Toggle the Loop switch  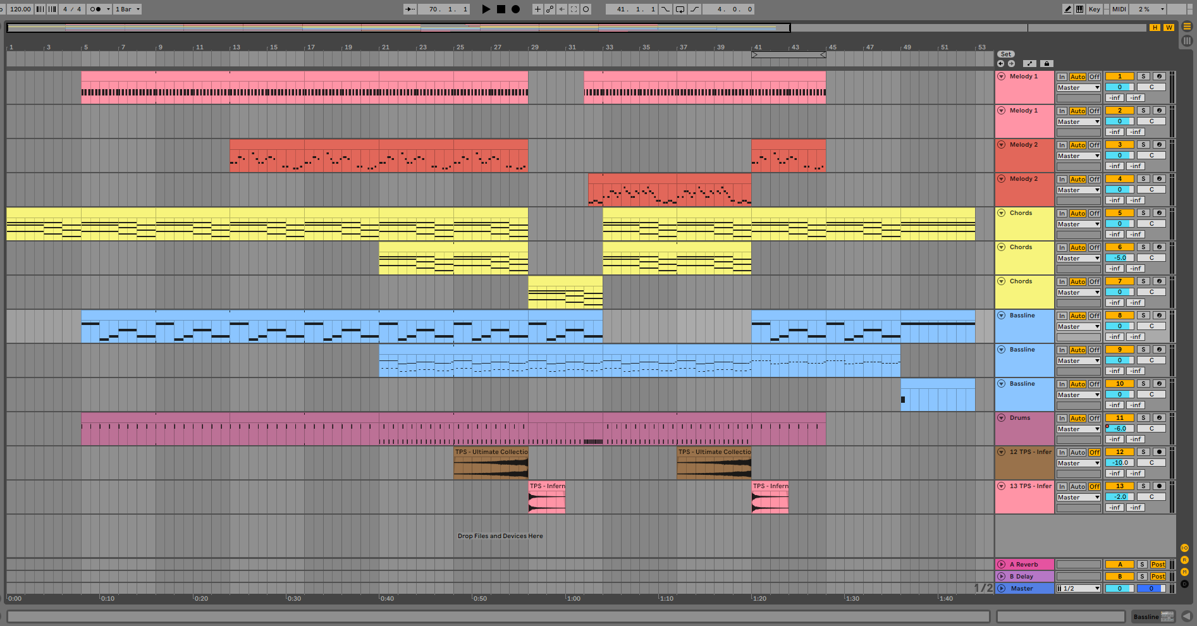[680, 9]
